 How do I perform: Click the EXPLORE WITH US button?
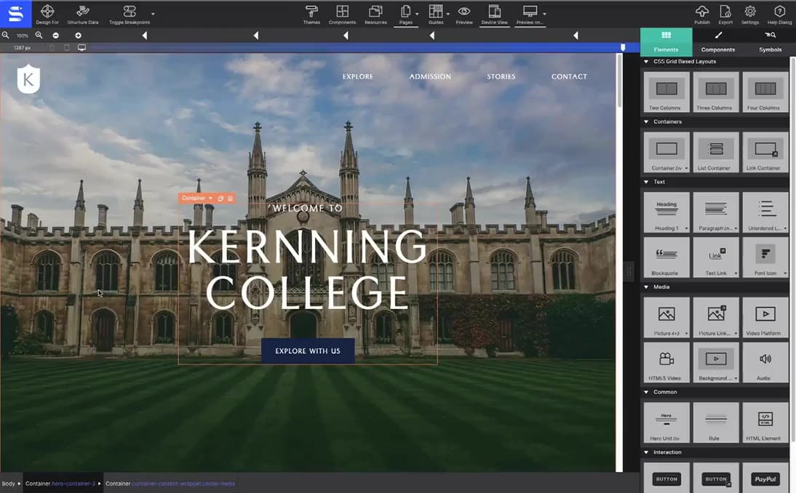pyautogui.click(x=308, y=351)
